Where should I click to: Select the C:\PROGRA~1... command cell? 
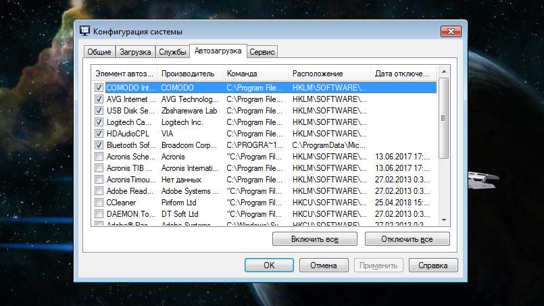[255, 145]
